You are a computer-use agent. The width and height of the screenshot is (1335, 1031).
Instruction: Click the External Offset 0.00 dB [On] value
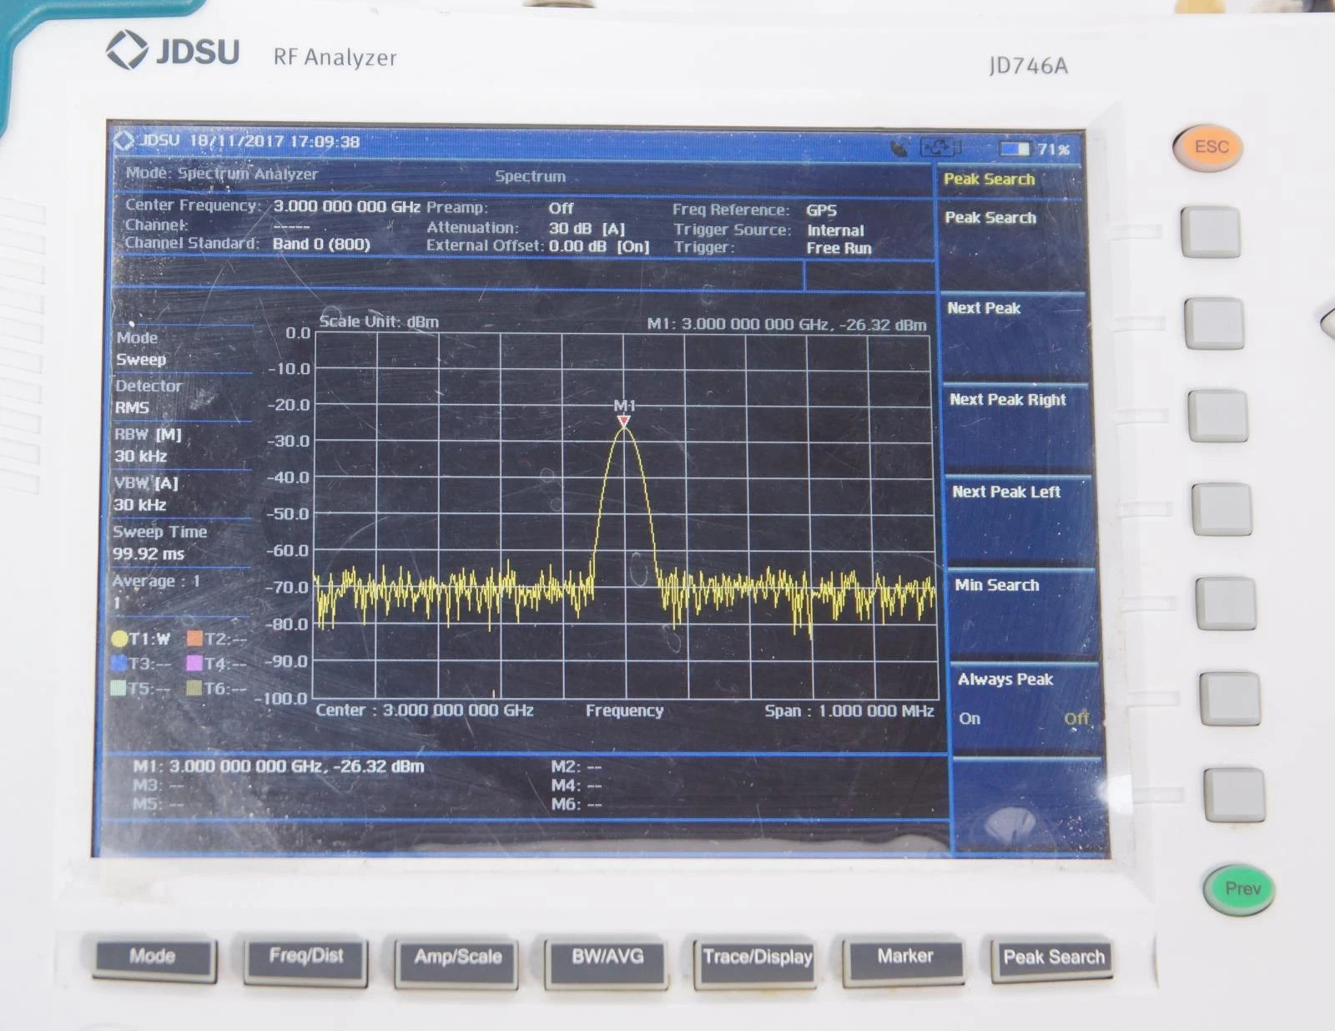pyautogui.click(x=598, y=246)
